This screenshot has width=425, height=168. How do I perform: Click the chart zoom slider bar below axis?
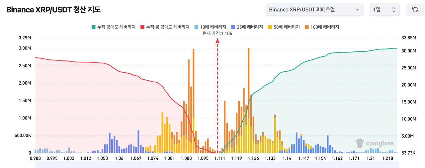tap(216, 164)
